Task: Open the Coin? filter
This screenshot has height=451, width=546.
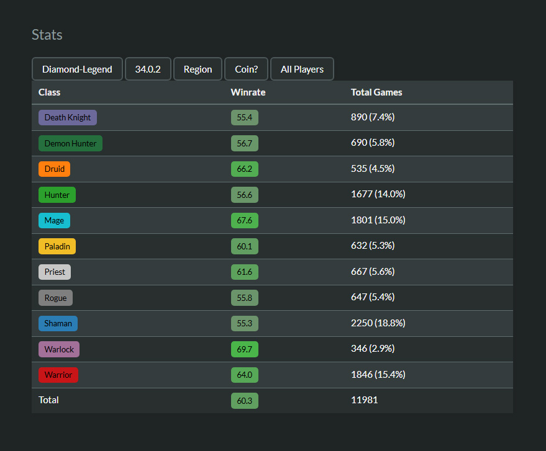Action: click(246, 69)
